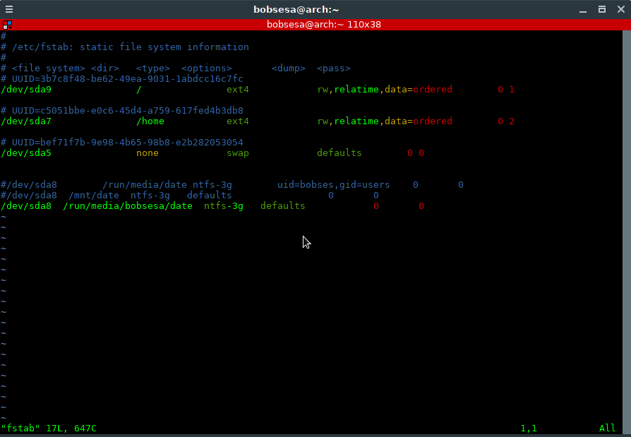Click the 'uid=bobses,gid=users' options text
This screenshot has width=631, height=437.
[334, 185]
